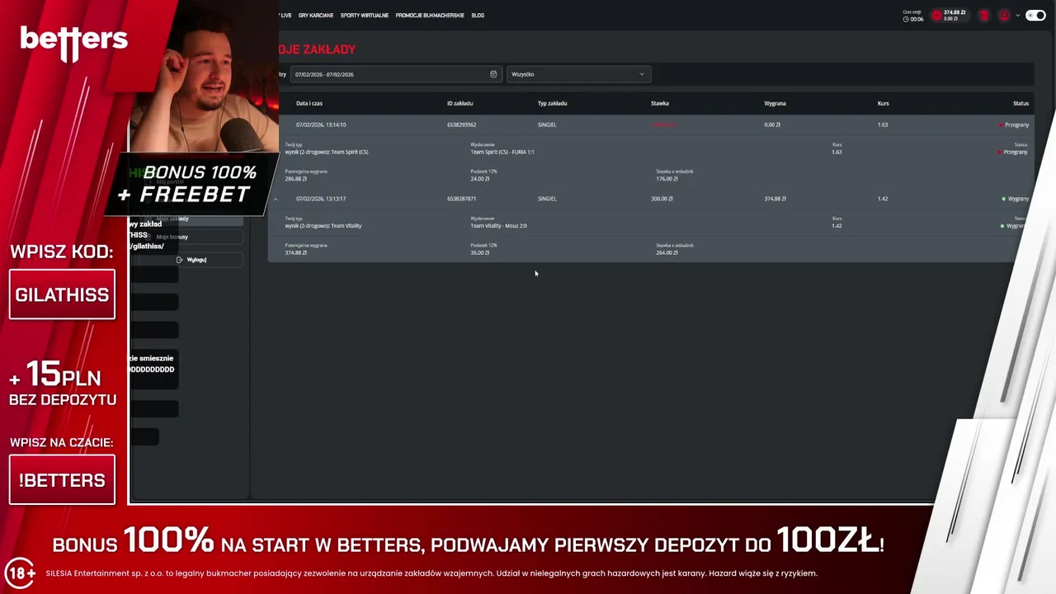Click the 286.88 Zł potential winnings value
This screenshot has height=594, width=1056.
[295, 179]
